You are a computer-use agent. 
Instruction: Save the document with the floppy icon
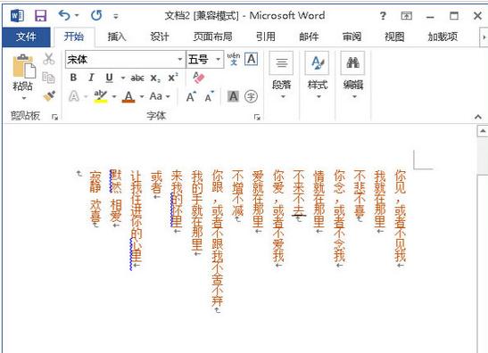[x=40, y=15]
